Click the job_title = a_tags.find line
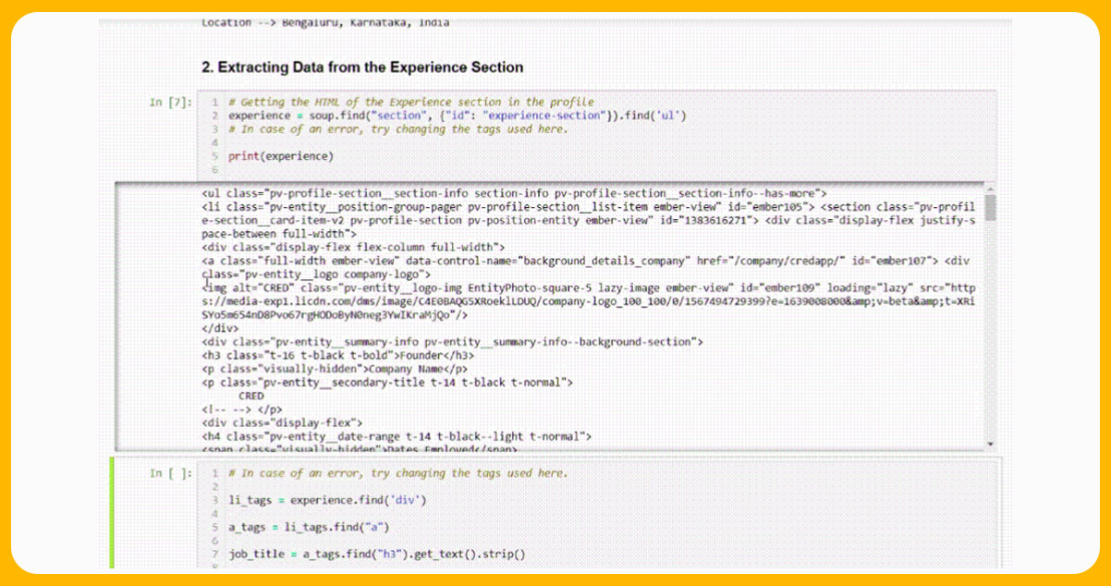Viewport: 1111px width, 586px height. point(376,555)
